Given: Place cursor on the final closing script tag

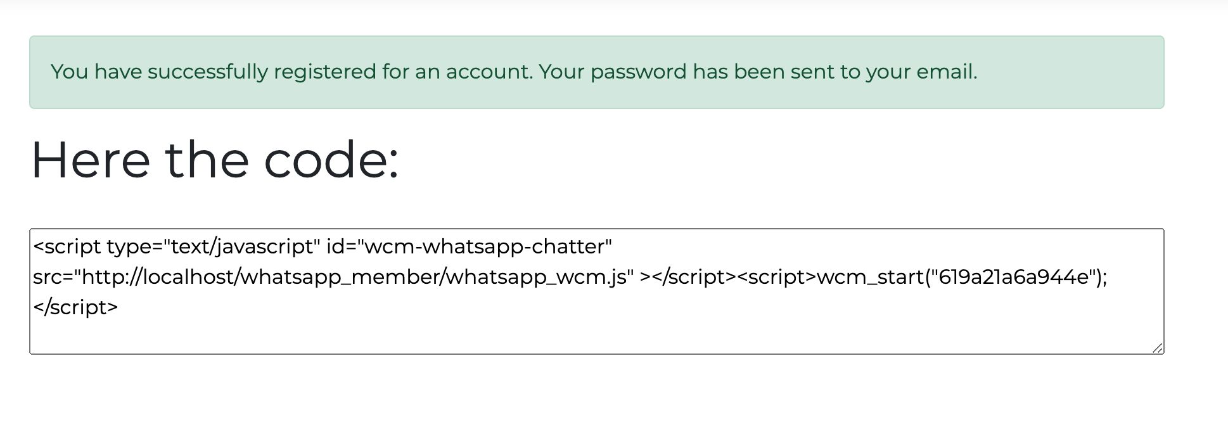Looking at the screenshot, I should point(76,307).
